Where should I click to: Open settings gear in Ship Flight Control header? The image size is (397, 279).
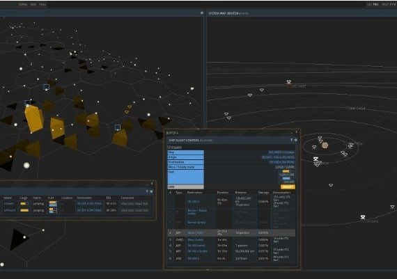coord(295,140)
